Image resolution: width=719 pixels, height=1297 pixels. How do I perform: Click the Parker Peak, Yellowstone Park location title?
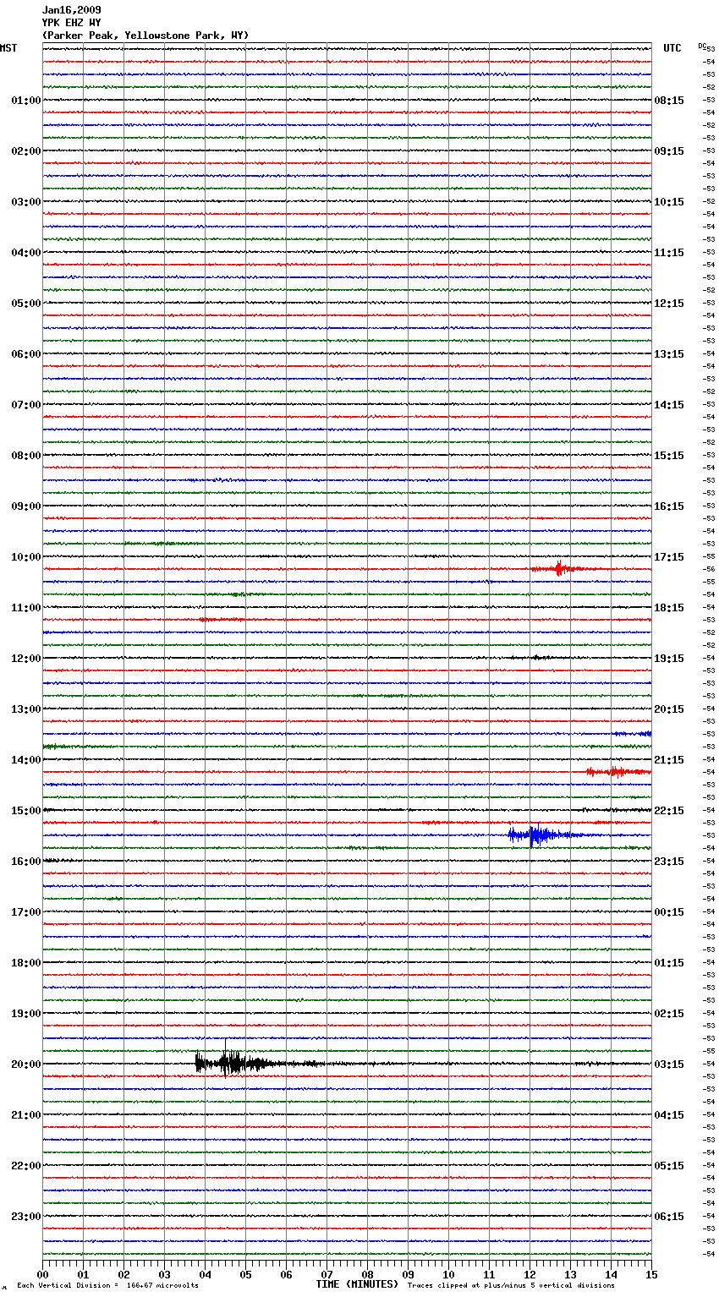pos(145,36)
